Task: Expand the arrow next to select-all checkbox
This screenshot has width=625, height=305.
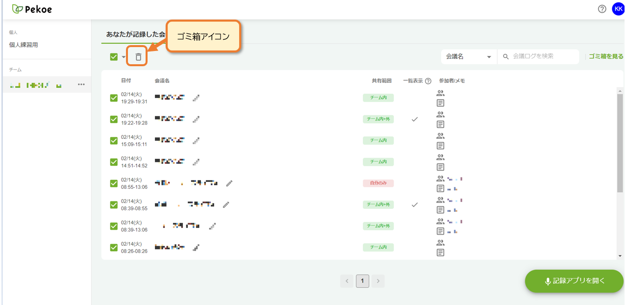Action: coord(124,57)
